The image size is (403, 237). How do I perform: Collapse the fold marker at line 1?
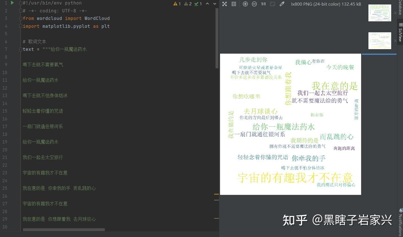coord(21,3)
